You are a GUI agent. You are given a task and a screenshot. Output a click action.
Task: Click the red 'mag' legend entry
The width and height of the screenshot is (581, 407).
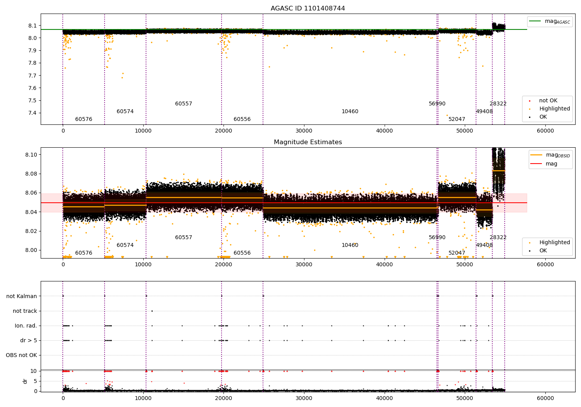click(x=544, y=164)
